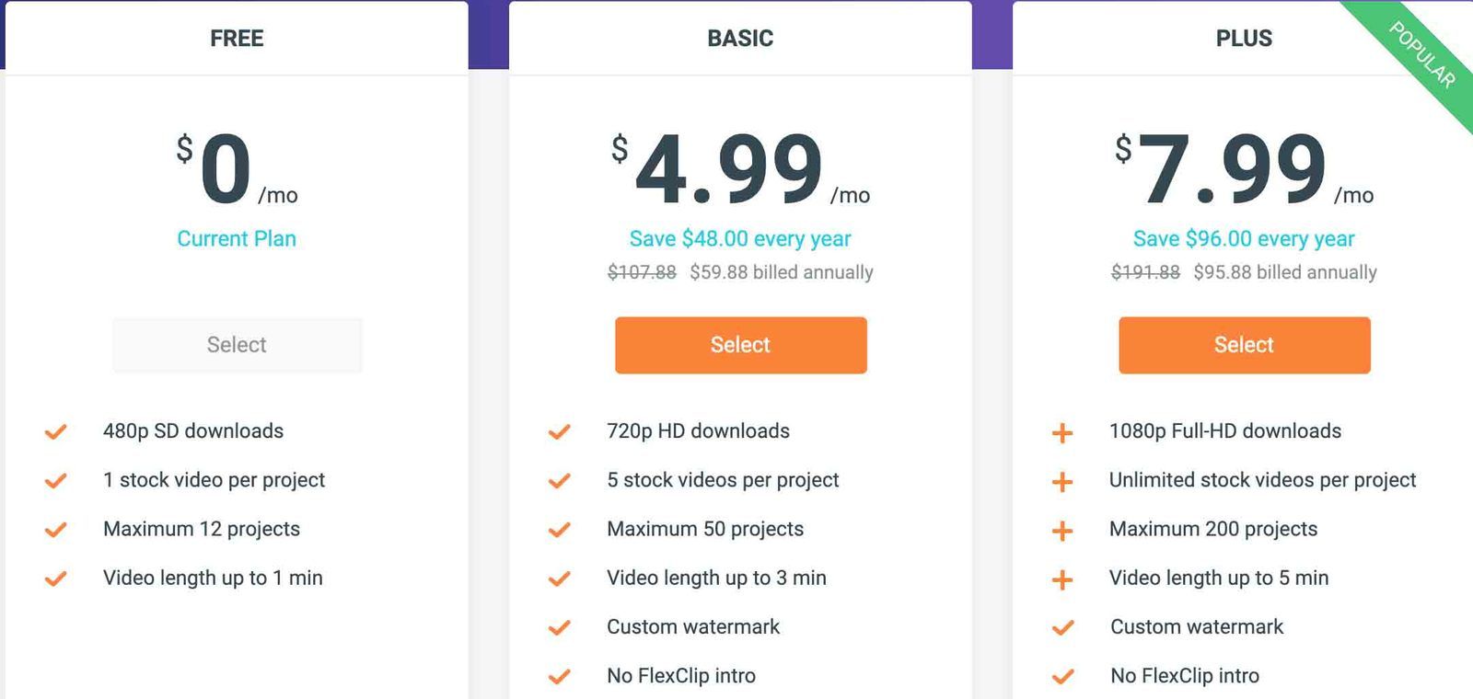Click plus icon next to Maximum 200 projects
Image resolution: width=1473 pixels, height=699 pixels.
point(1062,531)
